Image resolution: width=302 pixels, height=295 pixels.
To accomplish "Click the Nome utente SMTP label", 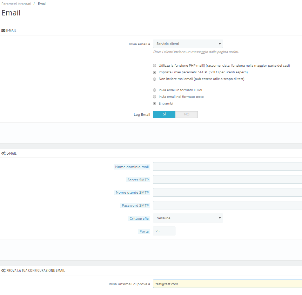I will 132,193.
